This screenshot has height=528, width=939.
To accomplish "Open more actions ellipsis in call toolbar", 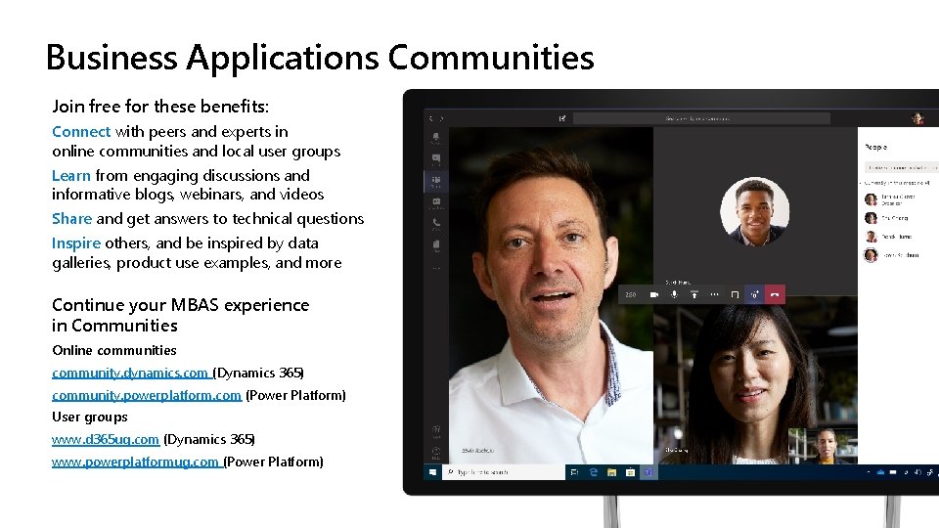I will pos(714,294).
